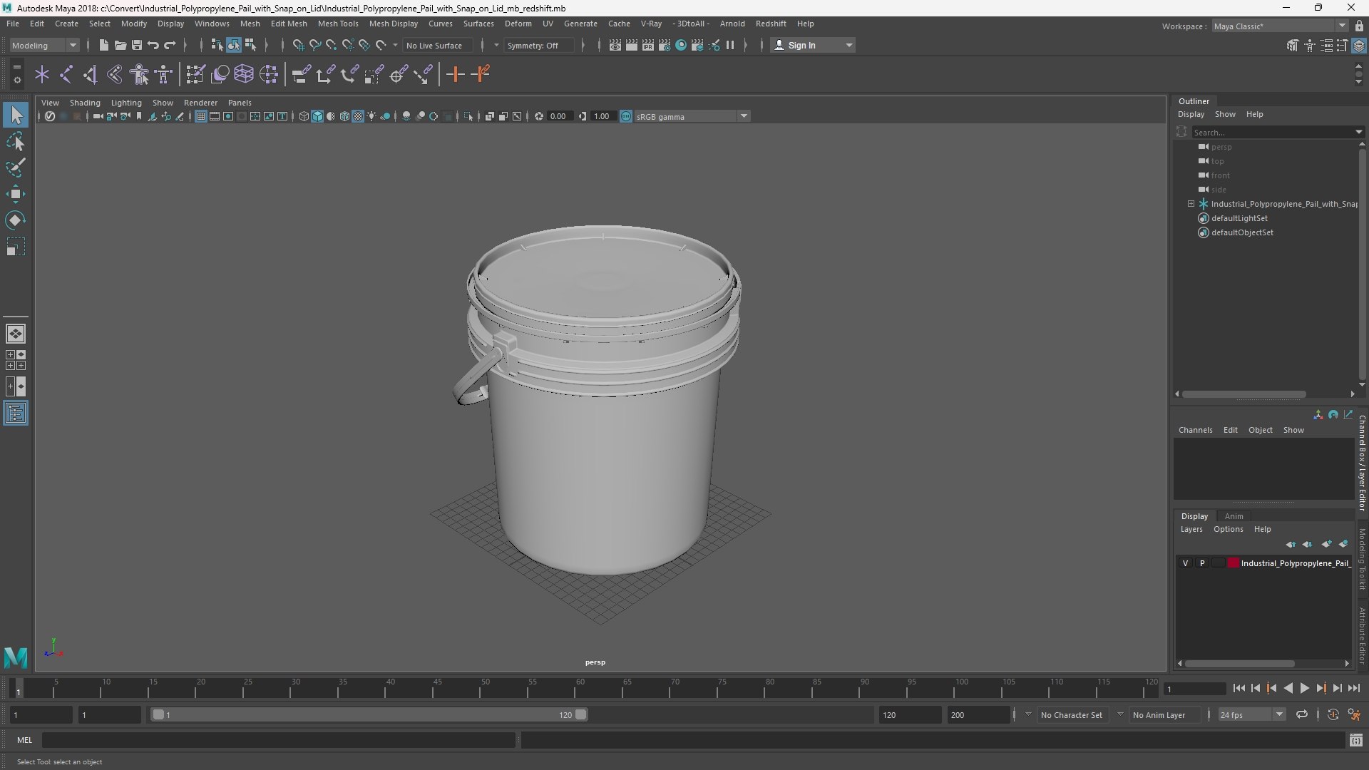This screenshot has width=1369, height=770.
Task: Toggle viewport grid display icon
Action: click(x=201, y=116)
